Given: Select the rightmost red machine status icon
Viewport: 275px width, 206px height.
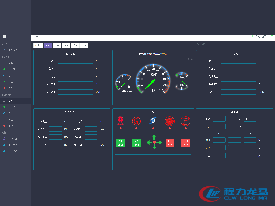Looking at the screenshot, I should pyautogui.click(x=186, y=121).
